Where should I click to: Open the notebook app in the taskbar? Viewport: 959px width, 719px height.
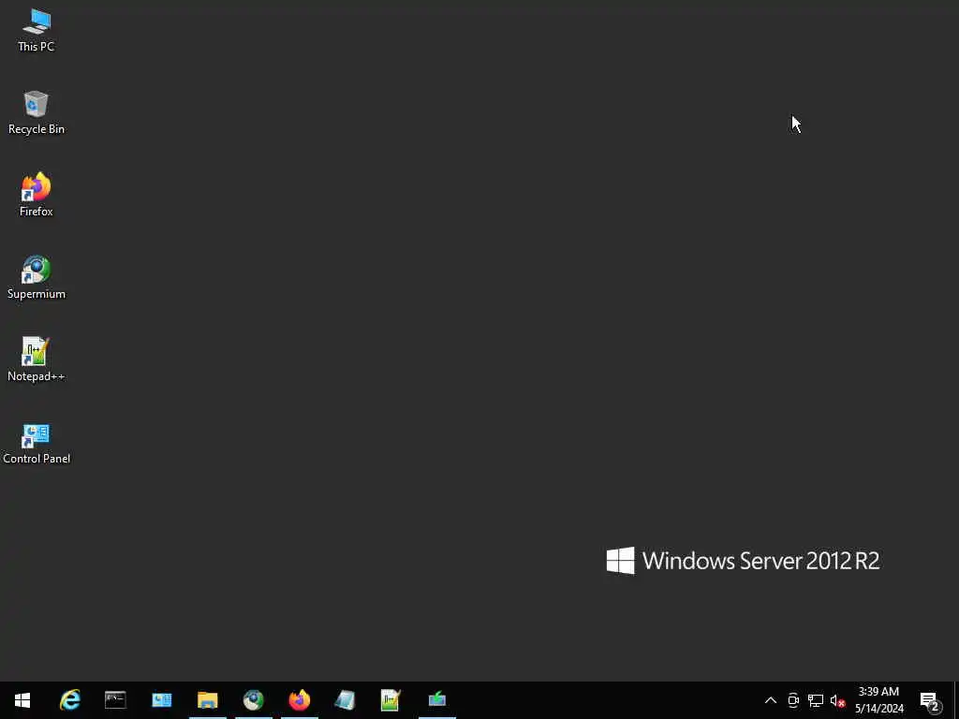click(345, 700)
